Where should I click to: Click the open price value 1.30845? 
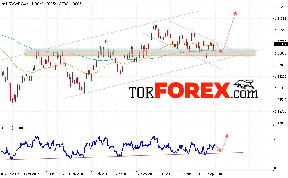[x=37, y=4]
